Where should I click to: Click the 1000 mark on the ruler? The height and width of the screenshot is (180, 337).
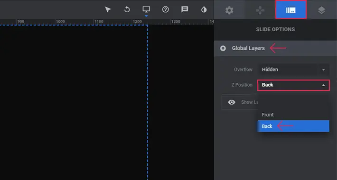(60, 21)
